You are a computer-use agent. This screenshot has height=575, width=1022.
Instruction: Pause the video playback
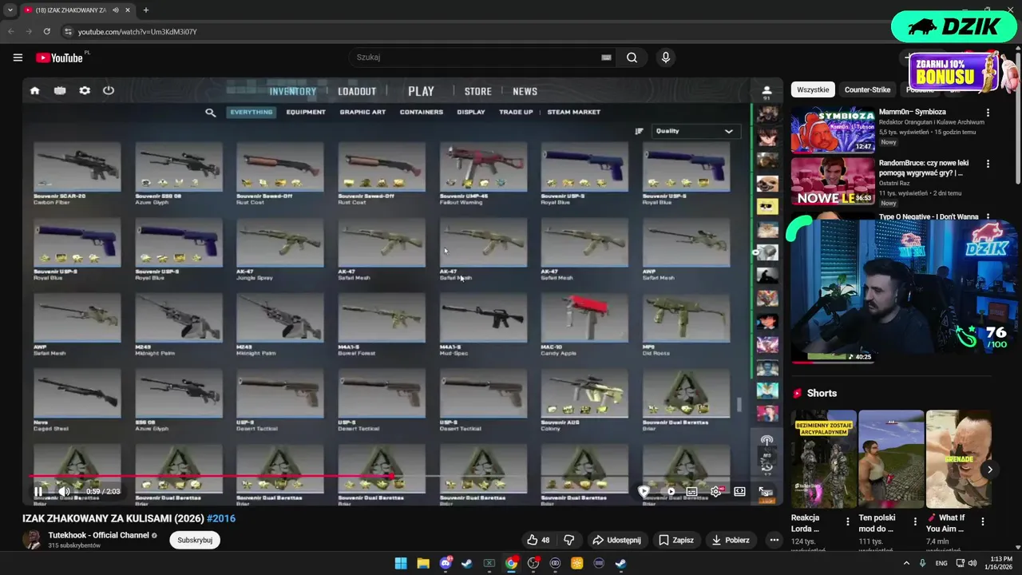[38, 492]
